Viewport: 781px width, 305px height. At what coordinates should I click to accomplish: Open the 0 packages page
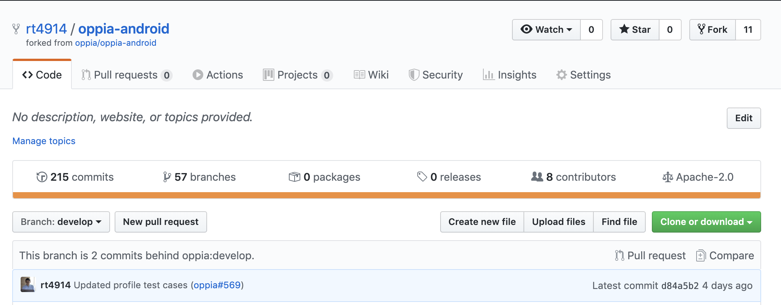click(324, 177)
